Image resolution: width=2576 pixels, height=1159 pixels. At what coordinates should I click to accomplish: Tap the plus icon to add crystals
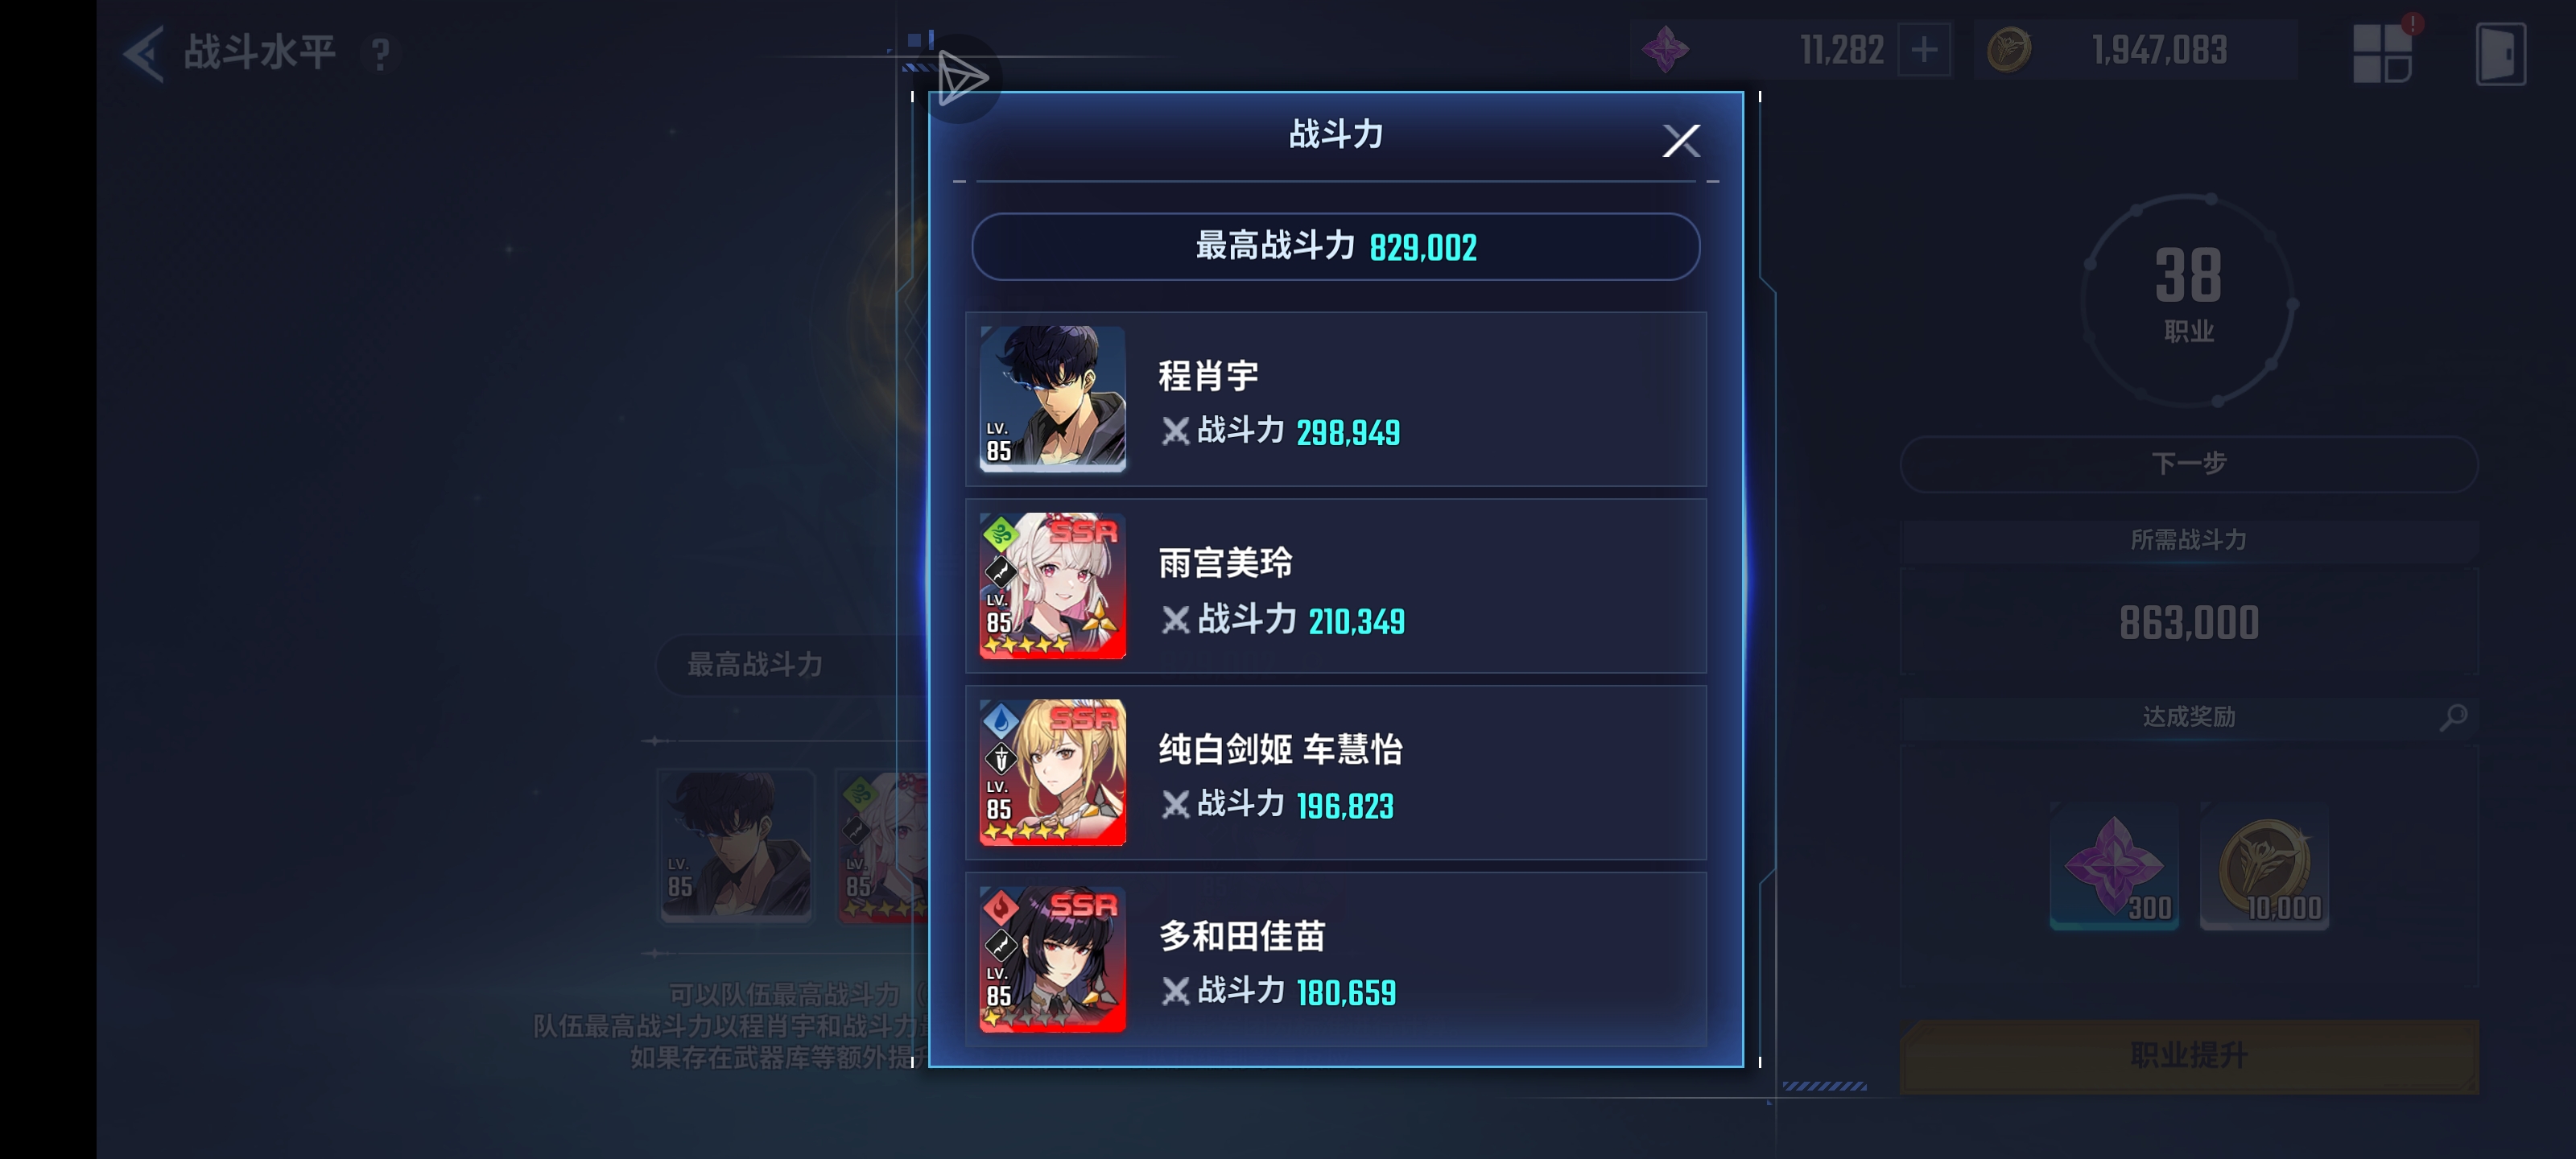(1924, 49)
